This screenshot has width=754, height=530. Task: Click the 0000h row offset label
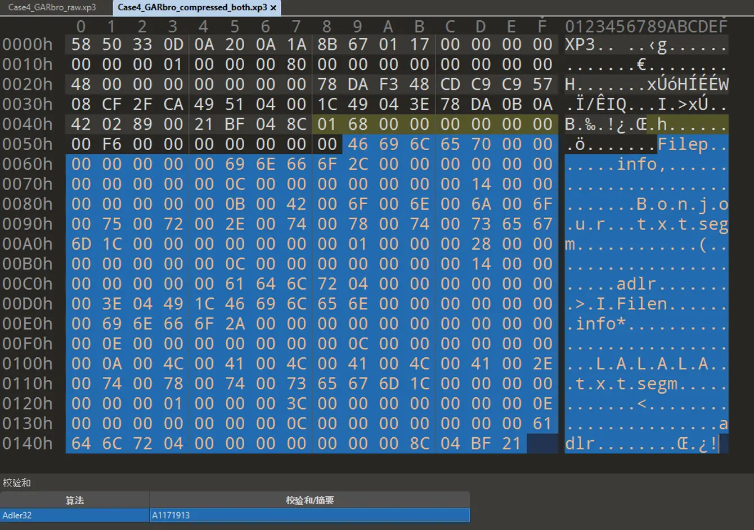(28, 44)
